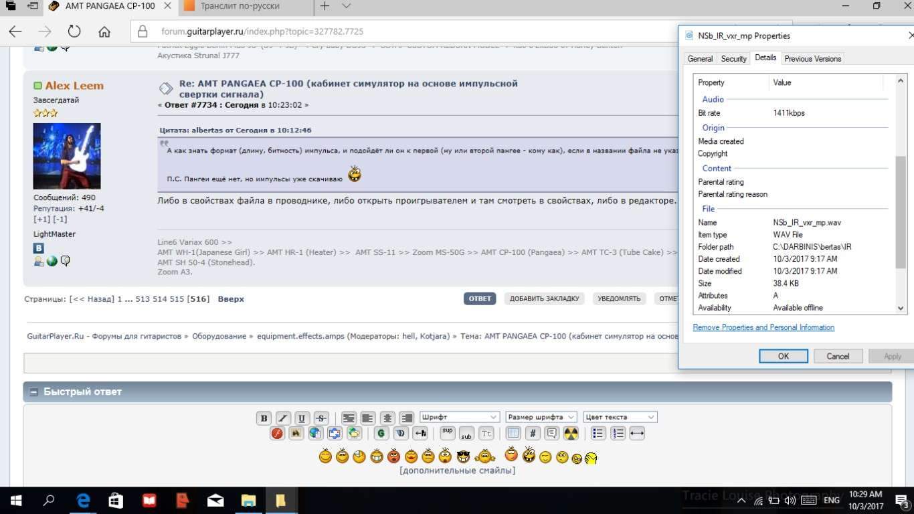Click the дополнительные смайлы link

[457, 470]
